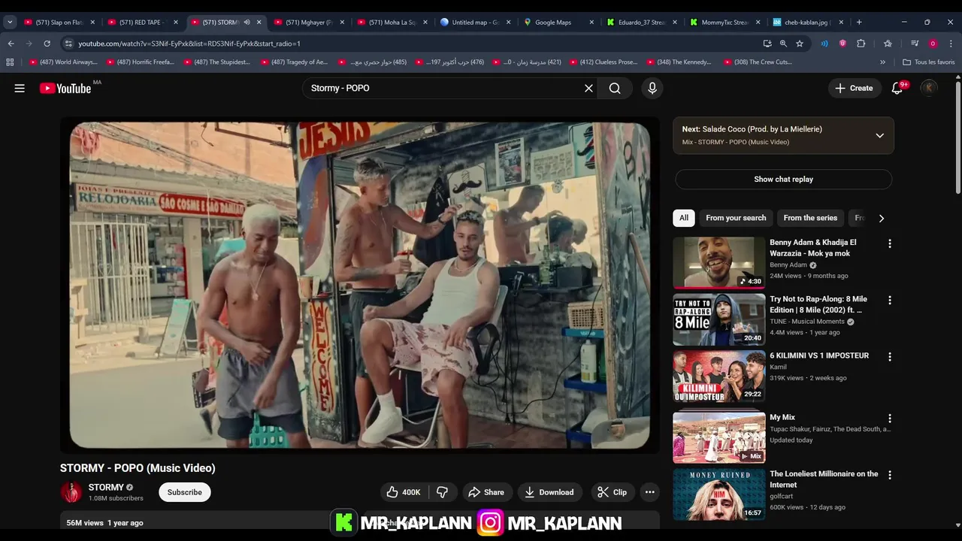This screenshot has height=541, width=962.
Task: Select the 'All' filter chip
Action: [x=683, y=218]
